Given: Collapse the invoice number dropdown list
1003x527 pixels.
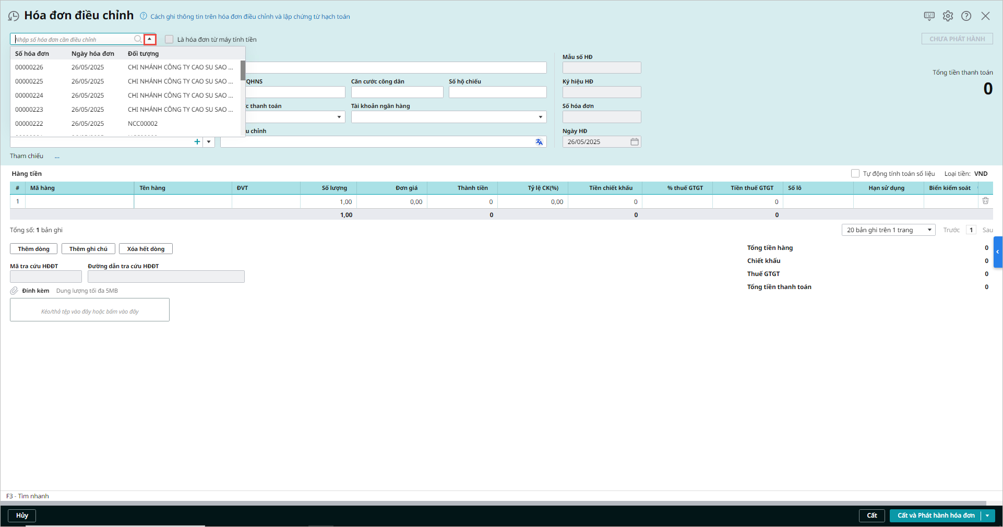Looking at the screenshot, I should pos(150,39).
